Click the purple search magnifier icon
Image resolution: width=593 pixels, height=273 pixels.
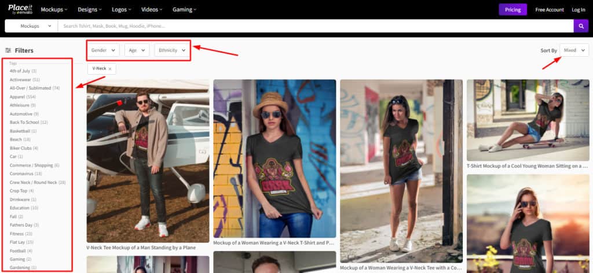pos(581,26)
